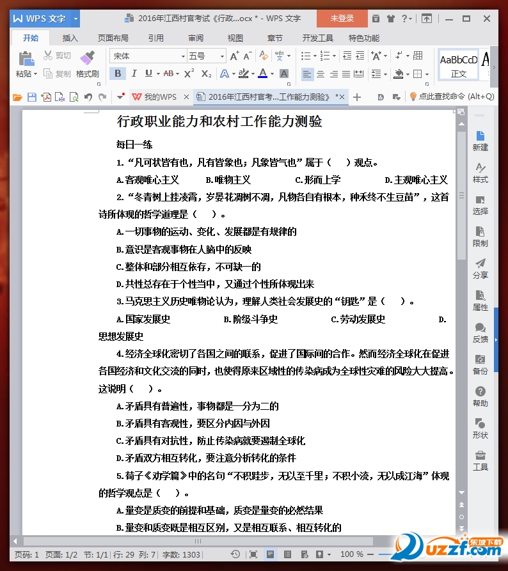Toggle Superscript formatting

(189, 74)
